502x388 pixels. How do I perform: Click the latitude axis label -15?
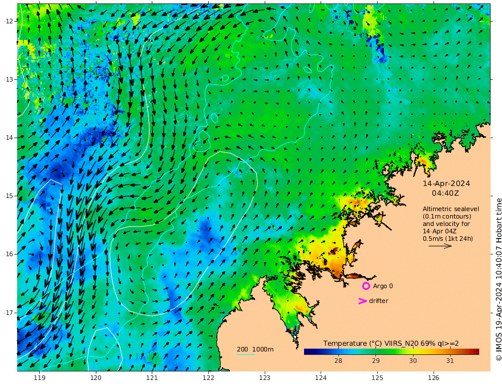(x=9, y=196)
